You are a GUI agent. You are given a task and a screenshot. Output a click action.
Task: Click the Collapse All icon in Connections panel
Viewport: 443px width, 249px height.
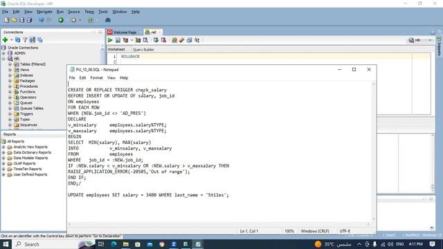(x=40, y=40)
